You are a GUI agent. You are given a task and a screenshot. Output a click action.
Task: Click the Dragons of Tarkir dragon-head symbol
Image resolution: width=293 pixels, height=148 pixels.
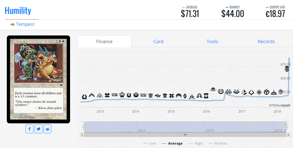165,96
